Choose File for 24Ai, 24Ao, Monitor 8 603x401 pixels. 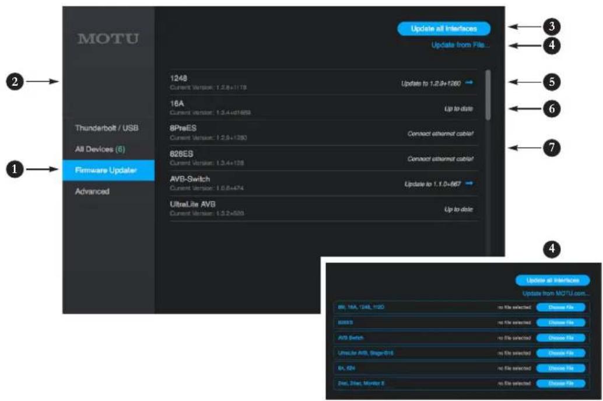tap(561, 383)
